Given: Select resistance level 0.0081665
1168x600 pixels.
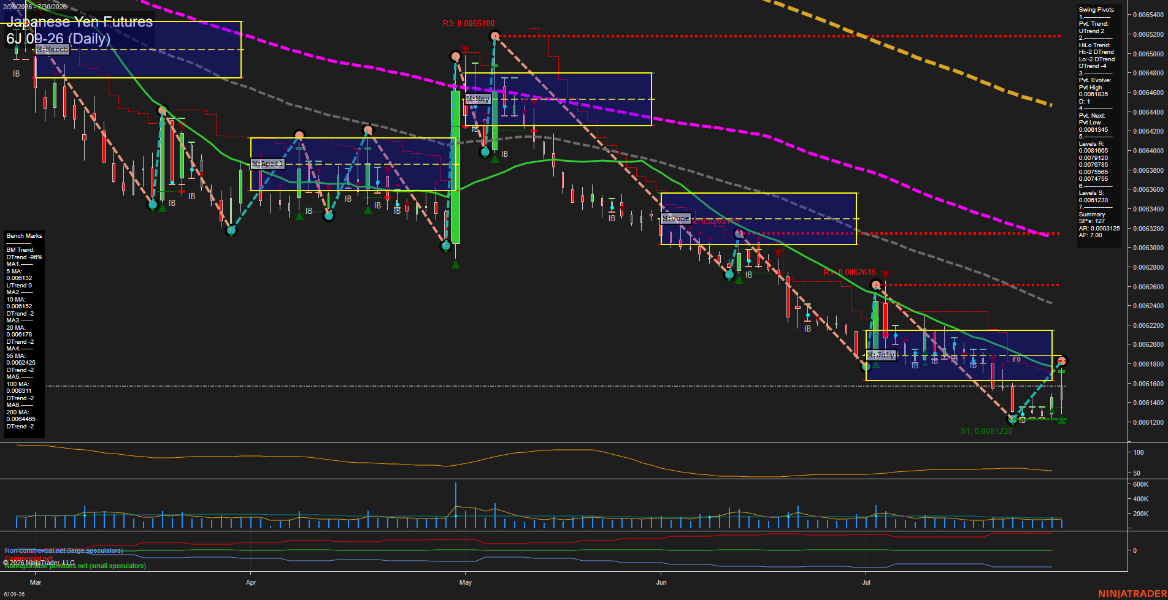Looking at the screenshot, I should pyautogui.click(x=1094, y=151).
